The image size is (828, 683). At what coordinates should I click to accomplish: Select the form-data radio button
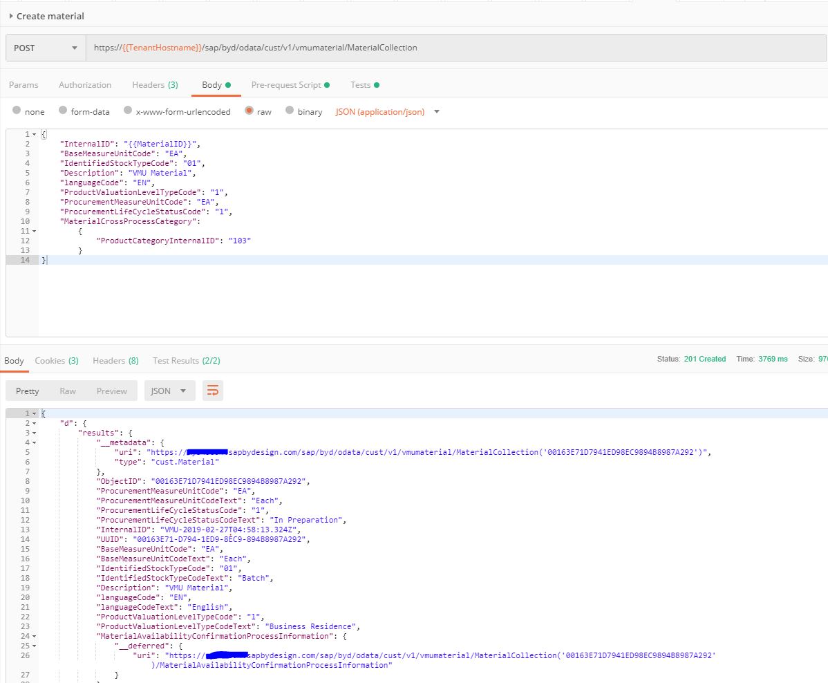[64, 111]
